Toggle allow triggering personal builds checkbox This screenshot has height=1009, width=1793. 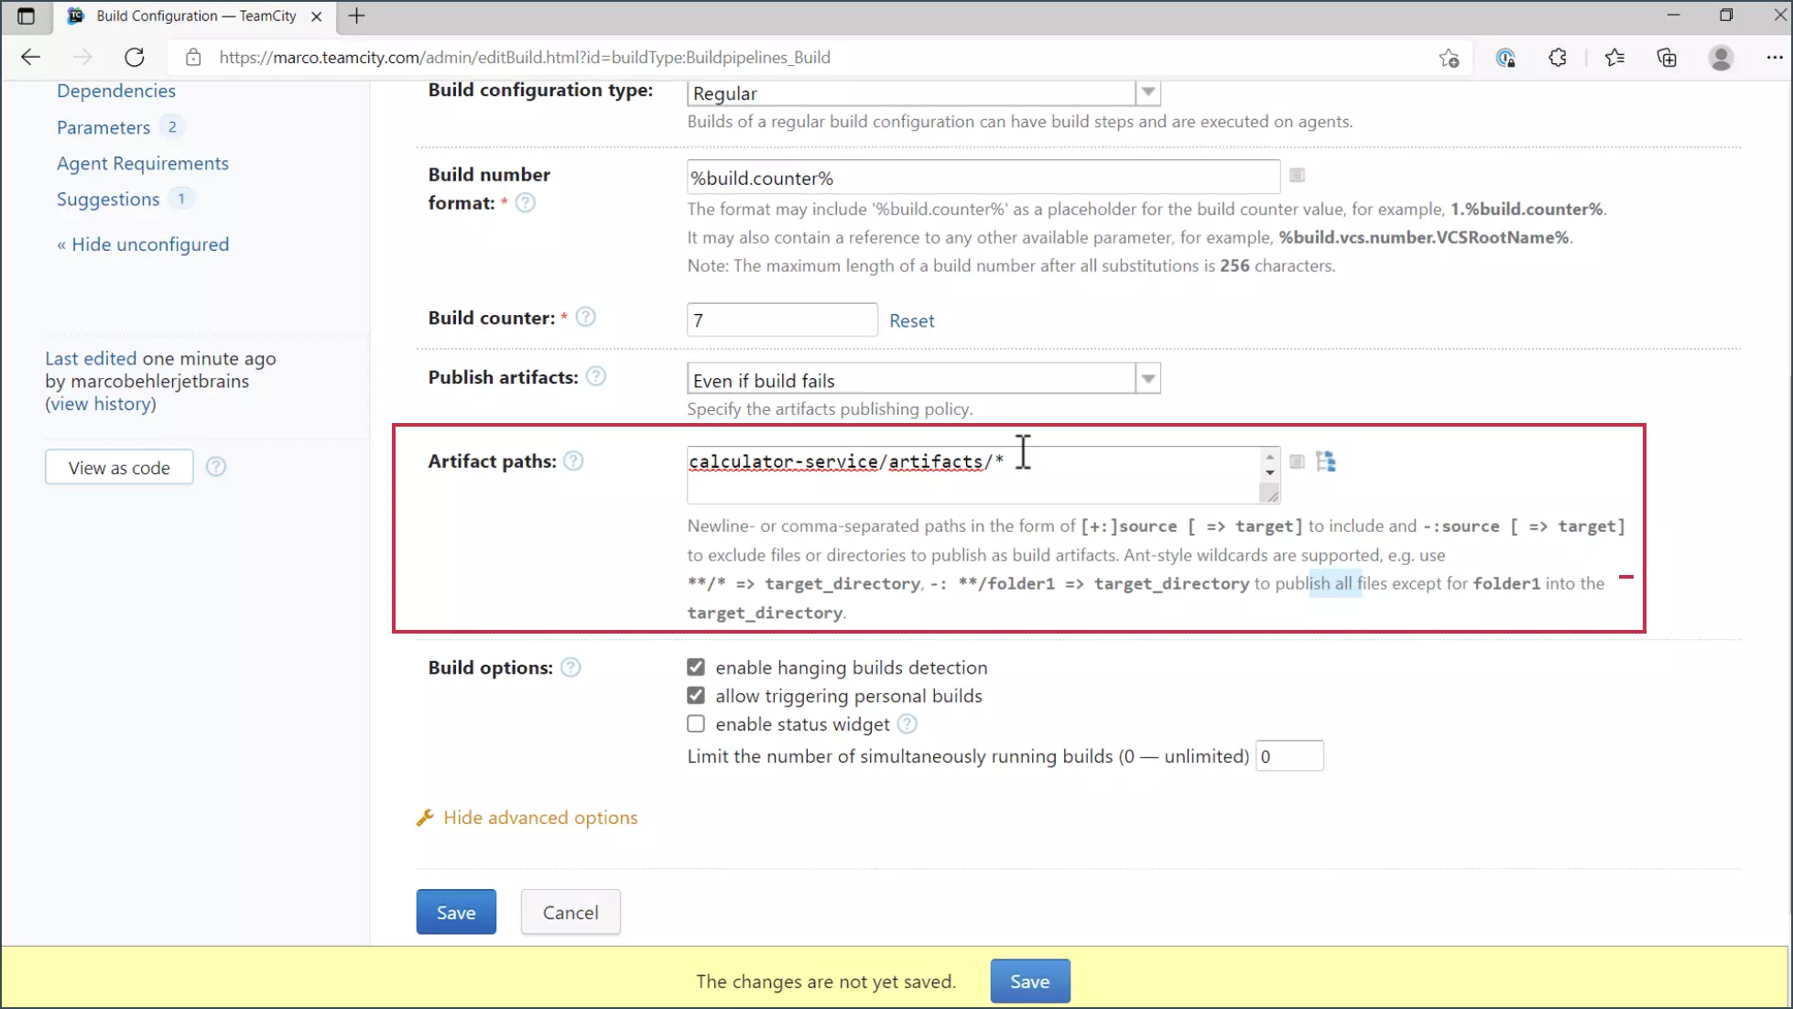[696, 696]
